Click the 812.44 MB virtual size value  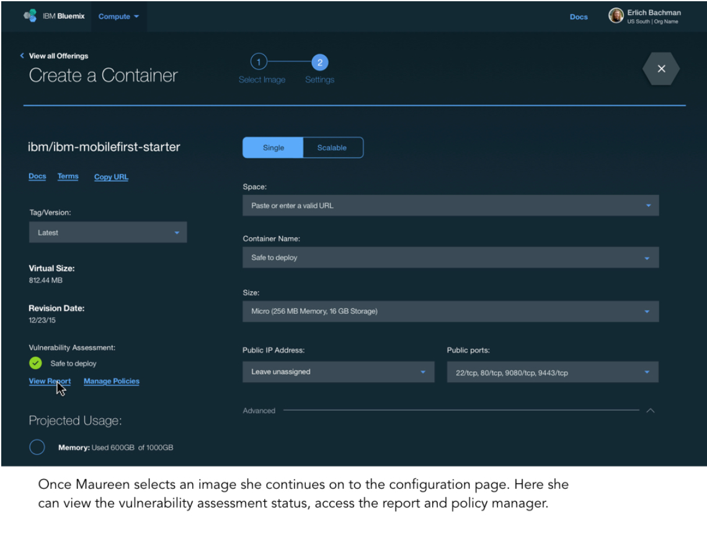[45, 280]
